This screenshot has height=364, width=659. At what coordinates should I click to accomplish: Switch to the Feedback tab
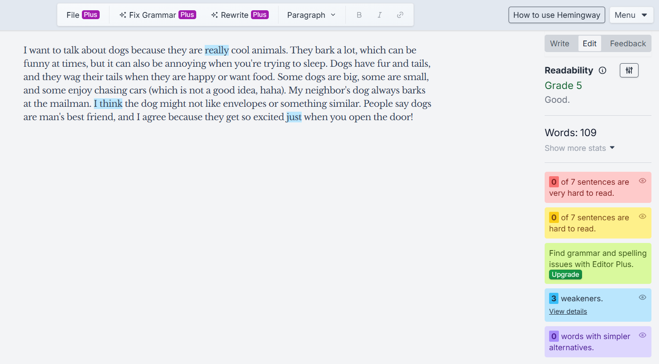click(627, 43)
